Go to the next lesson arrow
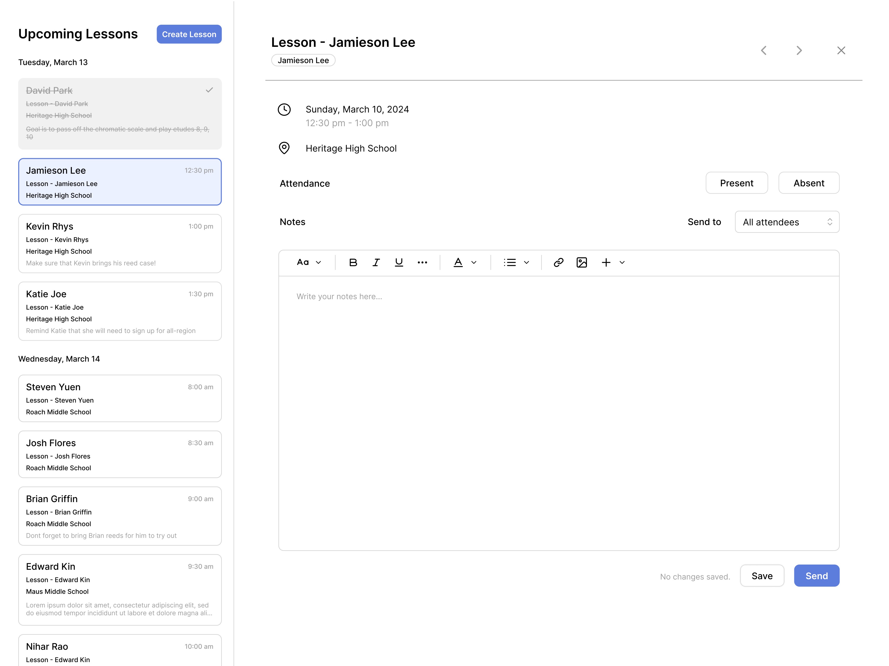Screen dimensions: 889x666 tap(799, 50)
